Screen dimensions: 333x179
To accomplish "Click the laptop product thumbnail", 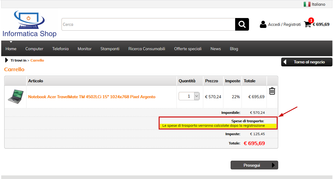I will (x=15, y=97).
